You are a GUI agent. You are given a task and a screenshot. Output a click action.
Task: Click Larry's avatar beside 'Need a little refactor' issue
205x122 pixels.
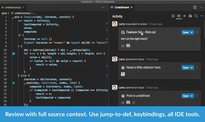tap(115, 59)
